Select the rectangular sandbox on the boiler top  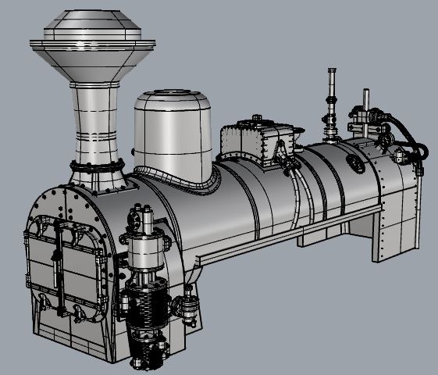click(257, 143)
